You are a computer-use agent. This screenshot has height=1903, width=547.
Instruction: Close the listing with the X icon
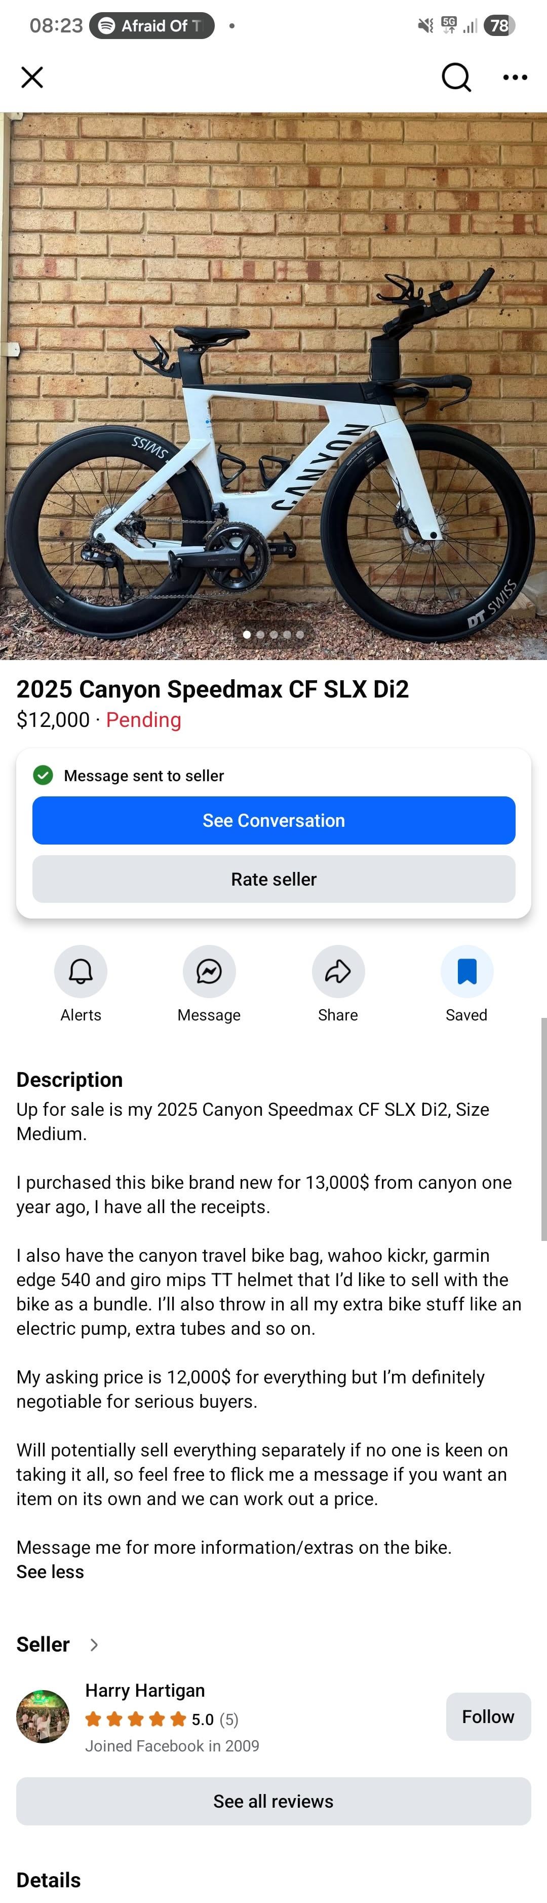32,77
